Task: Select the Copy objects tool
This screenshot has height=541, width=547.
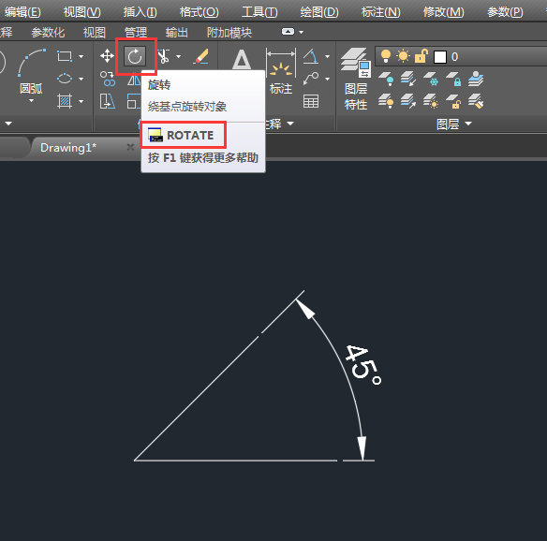Action: [107, 79]
